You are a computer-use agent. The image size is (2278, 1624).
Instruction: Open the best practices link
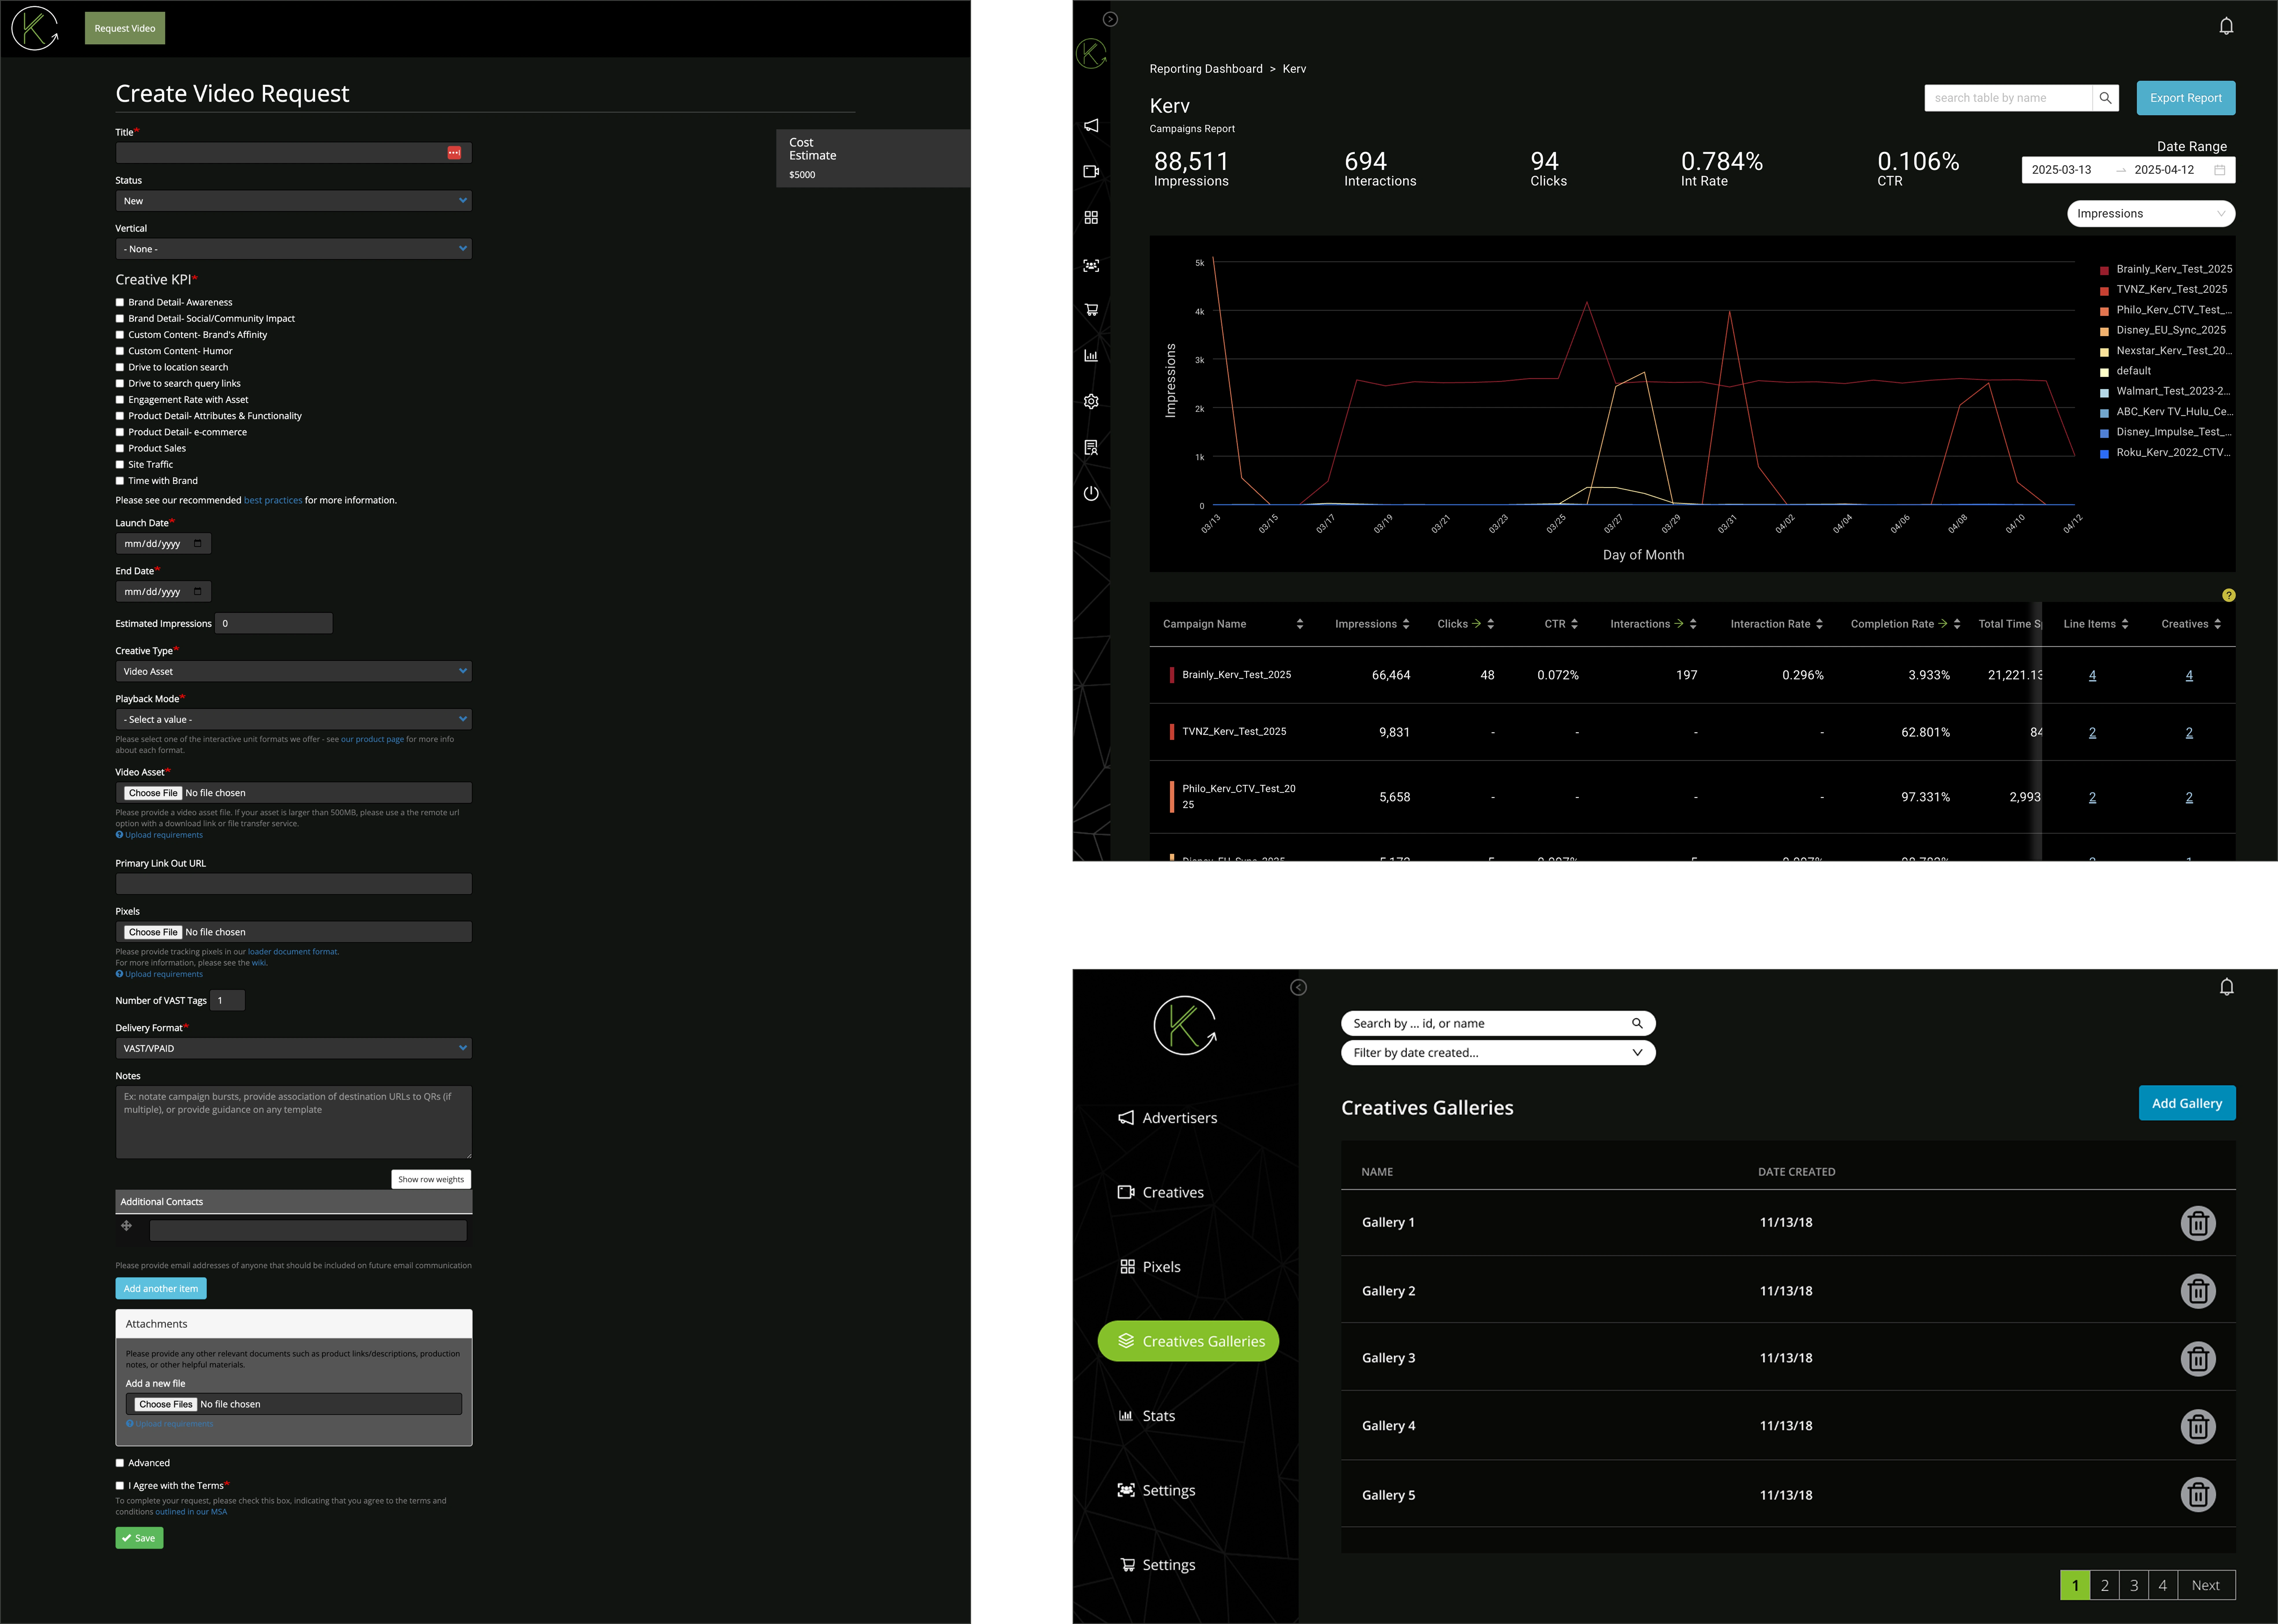pos(273,500)
